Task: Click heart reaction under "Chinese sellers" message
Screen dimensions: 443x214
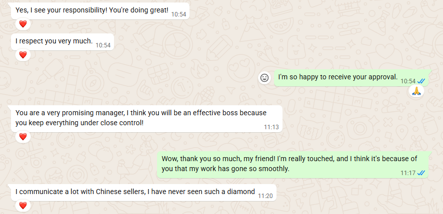Action: pos(22,205)
